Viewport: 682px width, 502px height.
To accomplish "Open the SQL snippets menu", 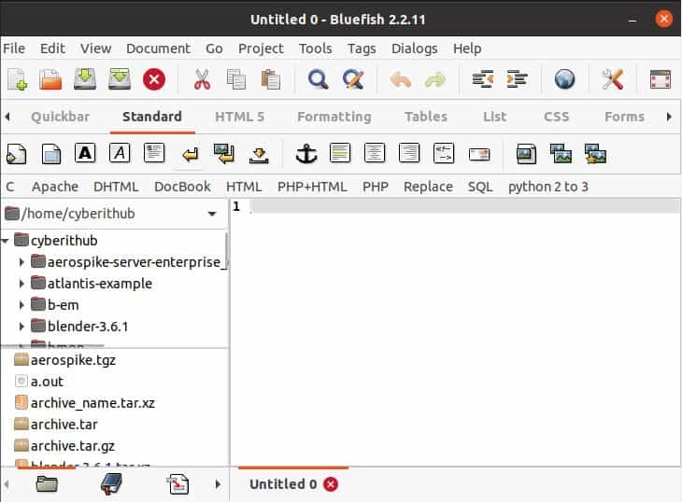I will tap(480, 187).
